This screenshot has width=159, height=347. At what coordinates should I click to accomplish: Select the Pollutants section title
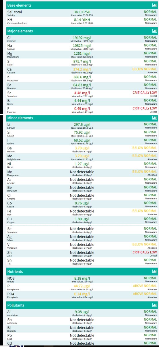click(16, 305)
